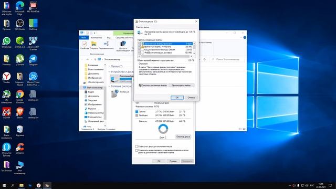Launch uTorrent from the desktop
This screenshot has height=189, width=336.
(20, 60)
